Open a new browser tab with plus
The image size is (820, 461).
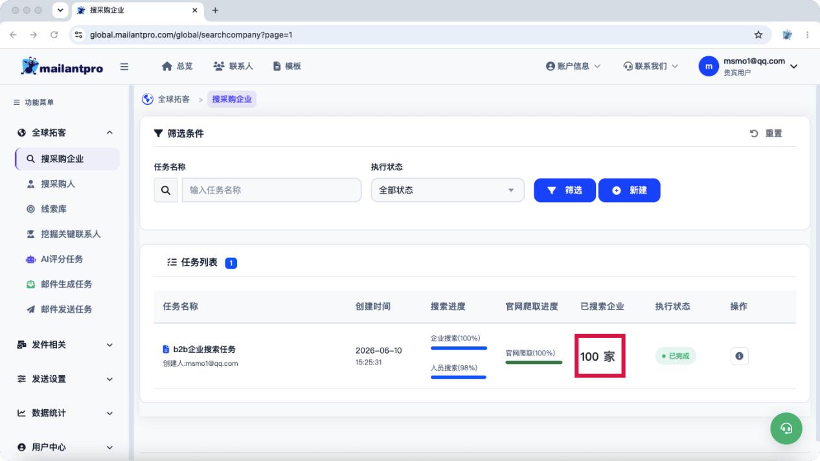tap(216, 10)
